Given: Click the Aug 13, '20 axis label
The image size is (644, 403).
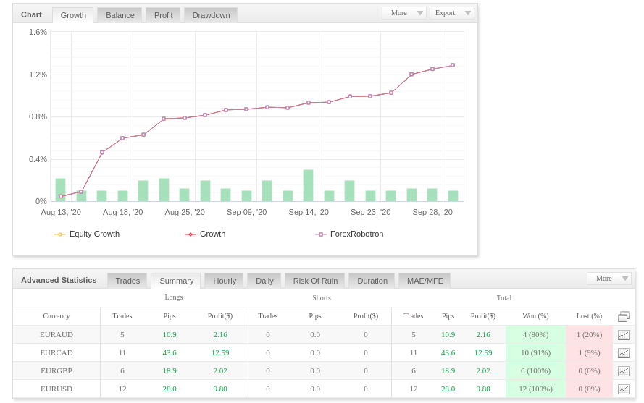Looking at the screenshot, I should click(61, 212).
